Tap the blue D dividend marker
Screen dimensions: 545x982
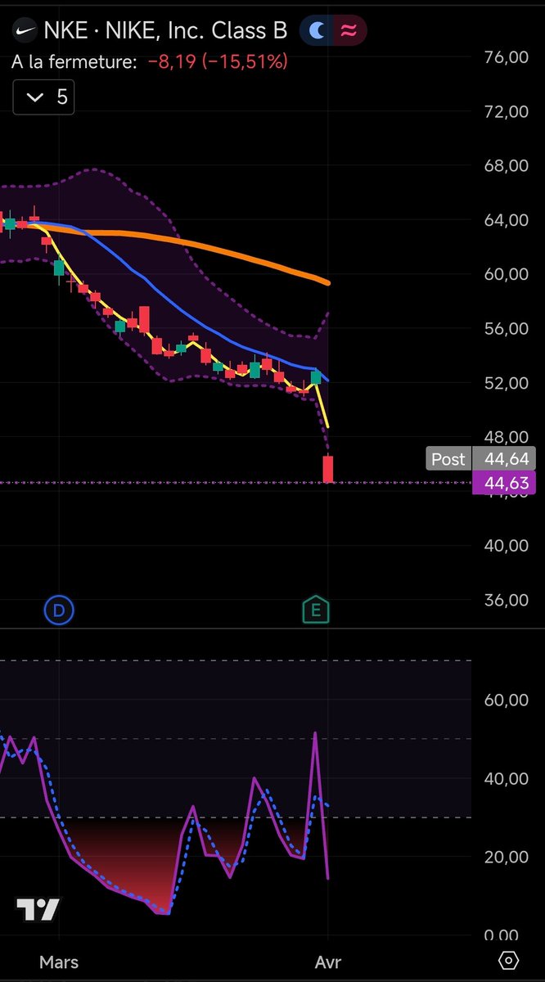(x=59, y=610)
